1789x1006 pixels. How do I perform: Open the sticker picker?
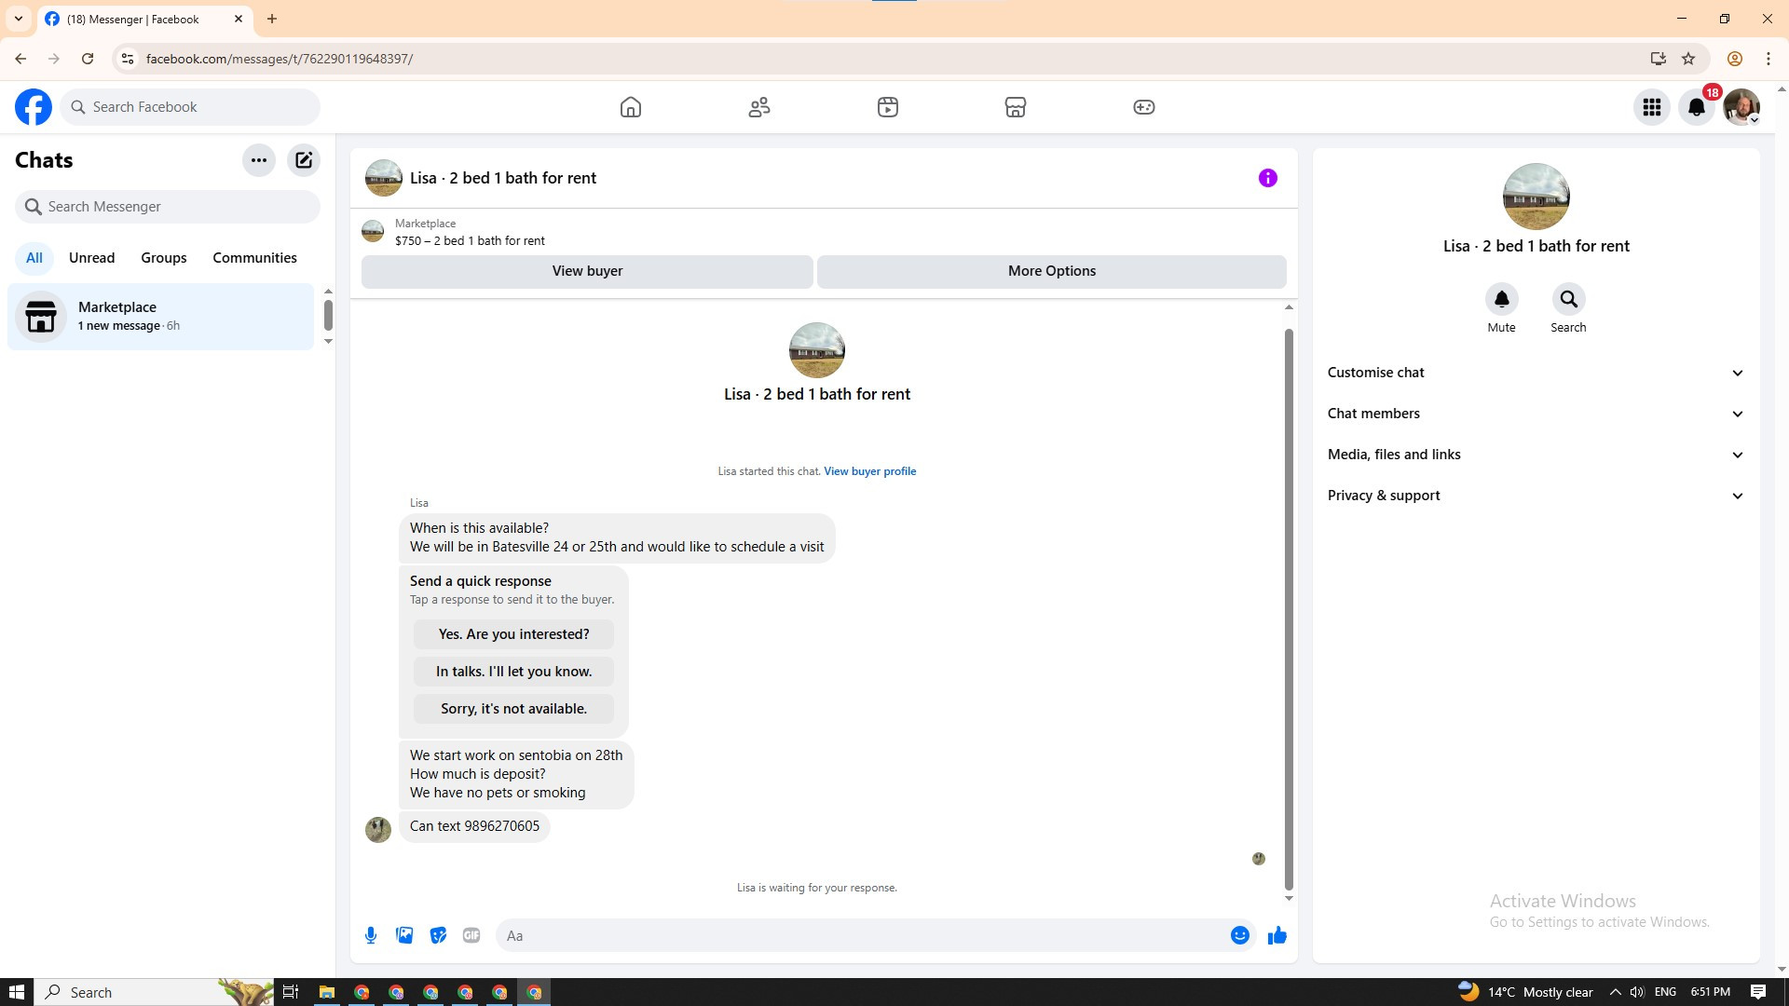[x=438, y=935]
